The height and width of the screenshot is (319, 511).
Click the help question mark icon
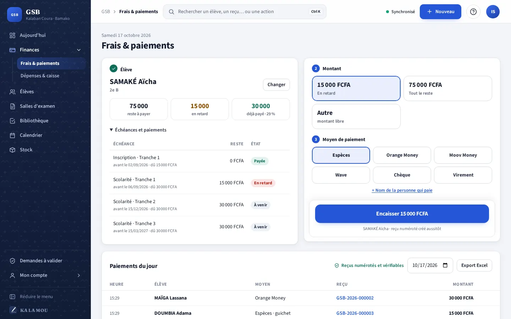pos(473,12)
